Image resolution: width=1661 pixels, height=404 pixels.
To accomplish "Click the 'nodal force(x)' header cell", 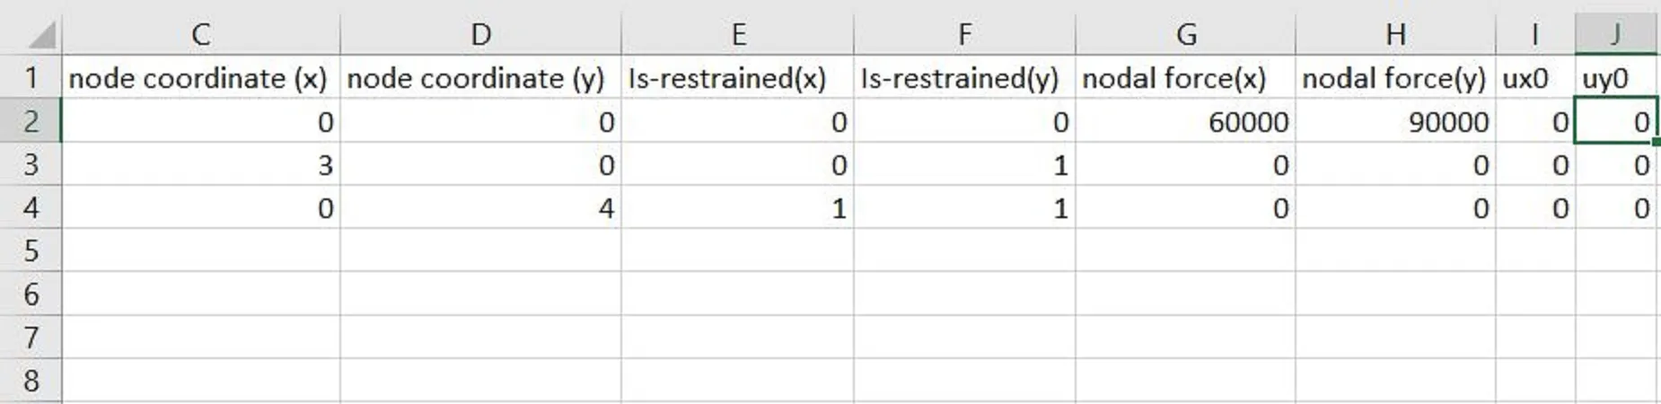I will coord(1185,78).
